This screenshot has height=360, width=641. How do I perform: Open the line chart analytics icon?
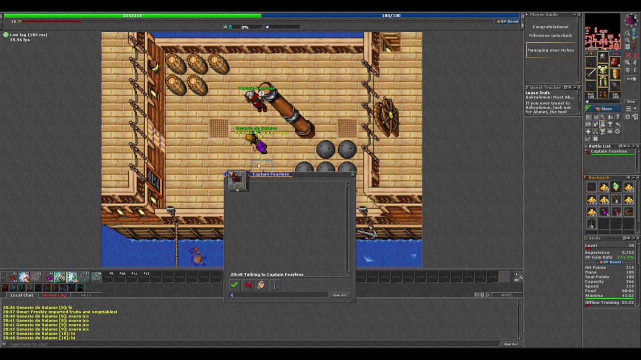pos(588,138)
